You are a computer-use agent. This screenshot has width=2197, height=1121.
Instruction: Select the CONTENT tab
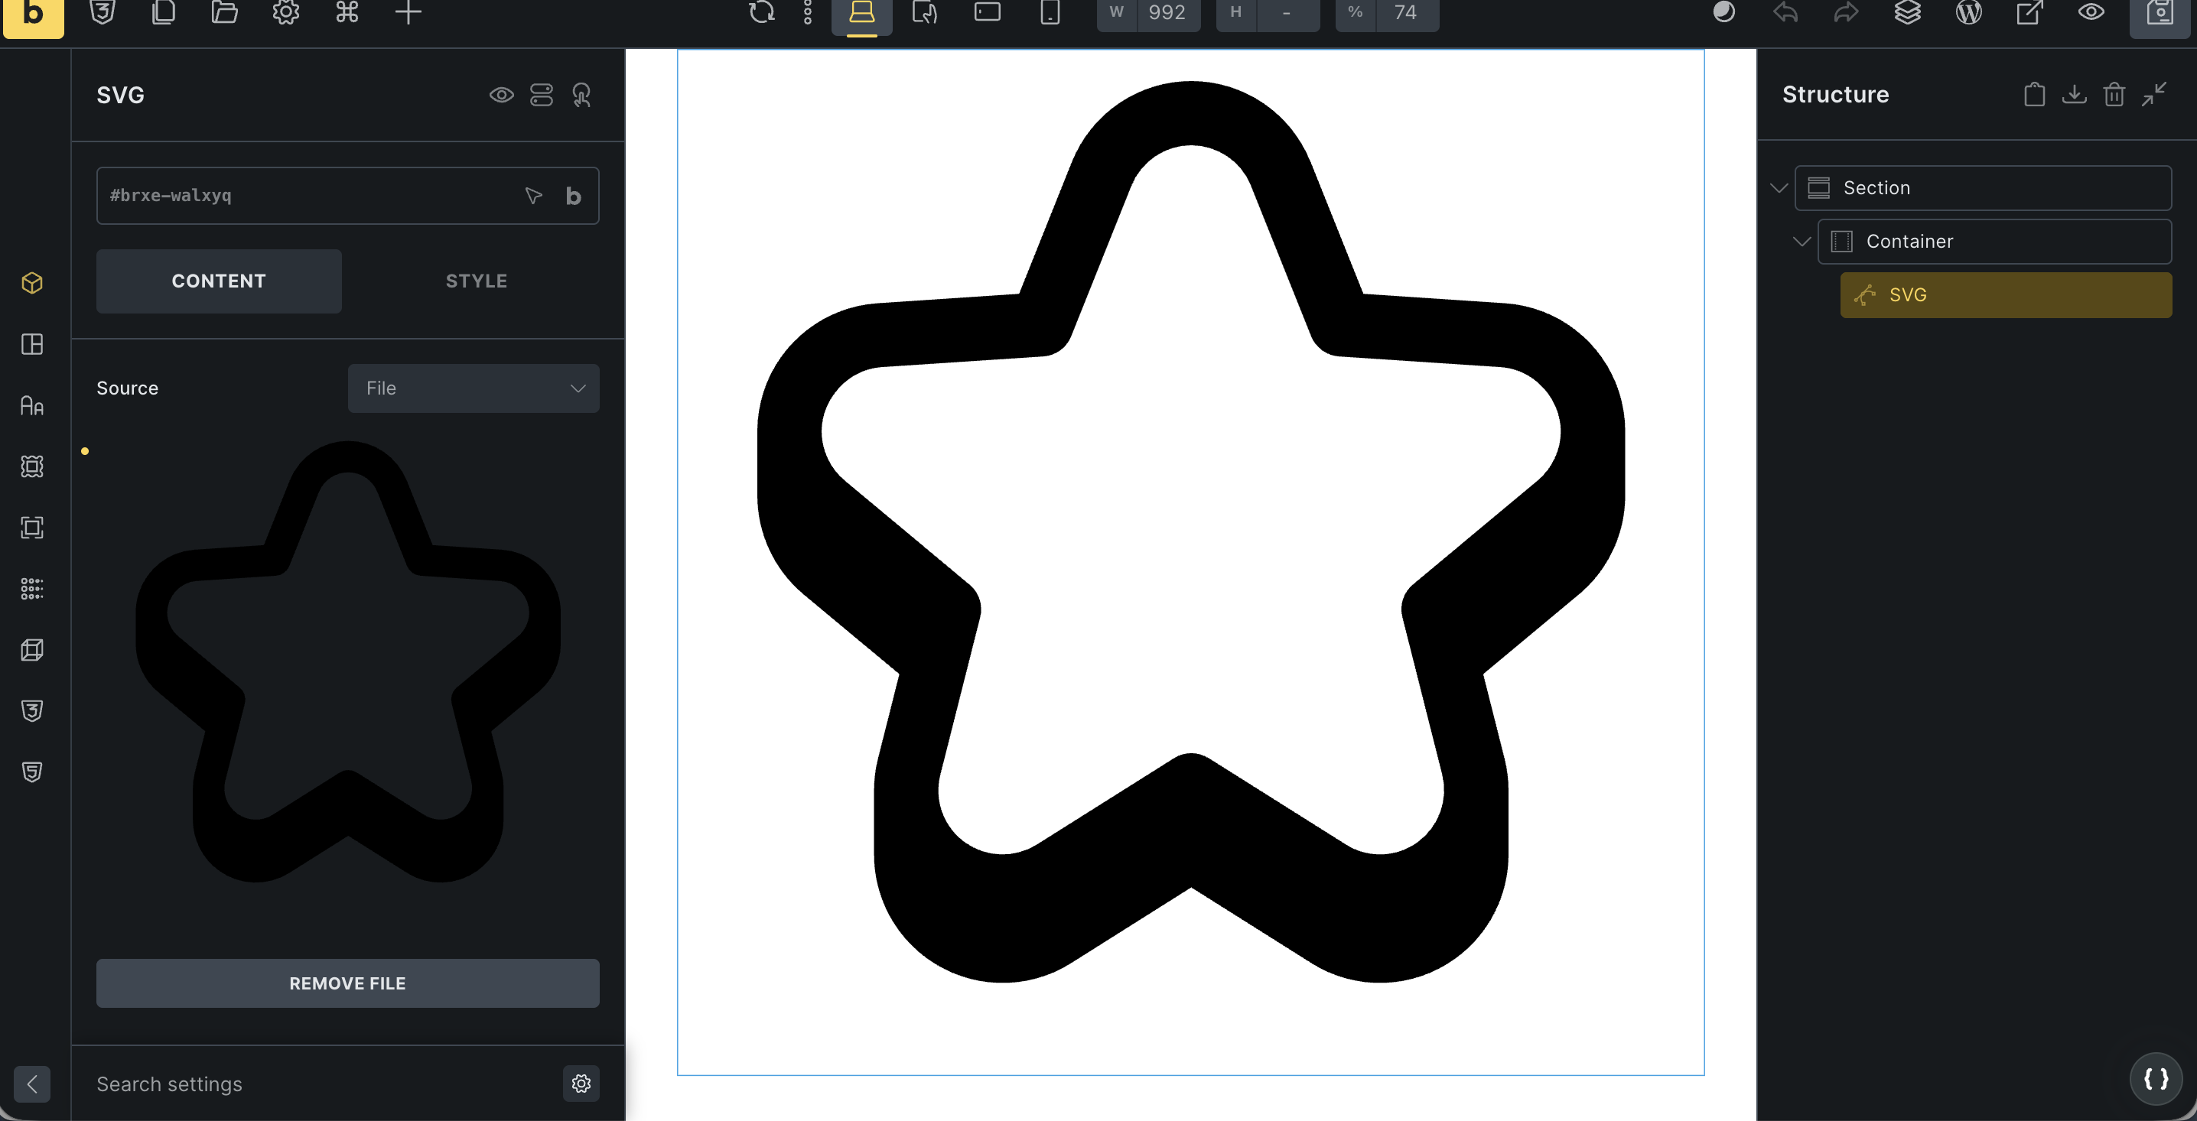[x=218, y=281]
